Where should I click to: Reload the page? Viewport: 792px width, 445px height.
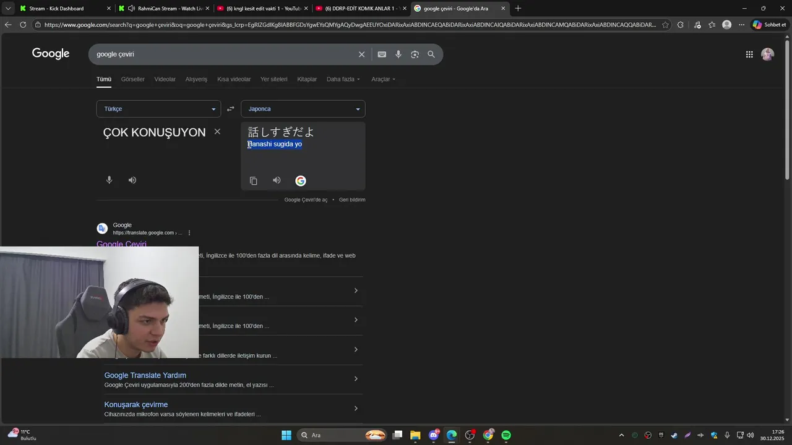point(23,25)
